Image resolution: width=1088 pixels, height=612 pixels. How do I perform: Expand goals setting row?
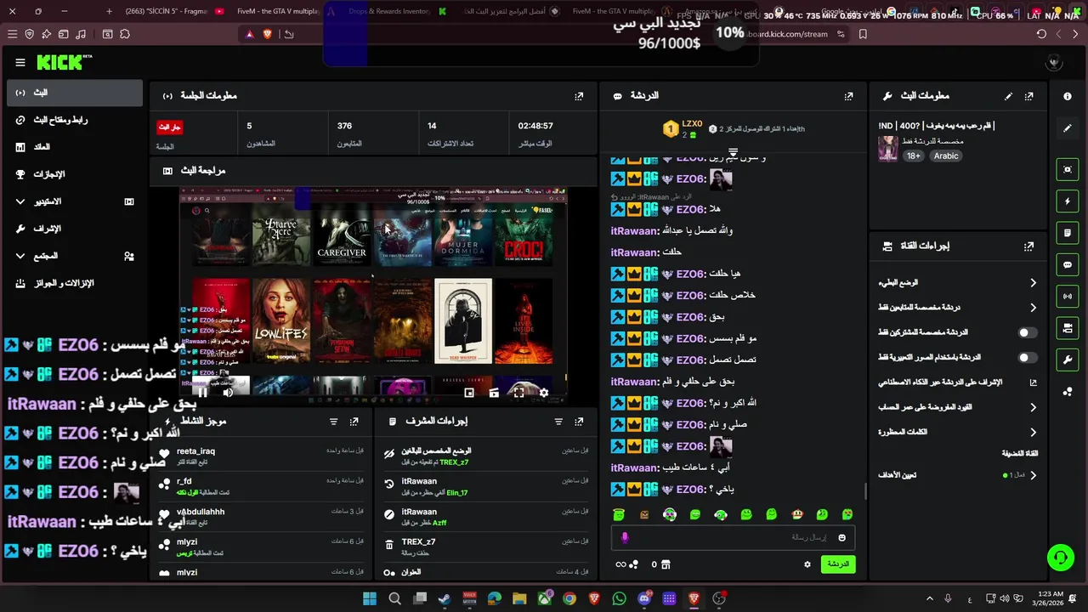(x=958, y=475)
